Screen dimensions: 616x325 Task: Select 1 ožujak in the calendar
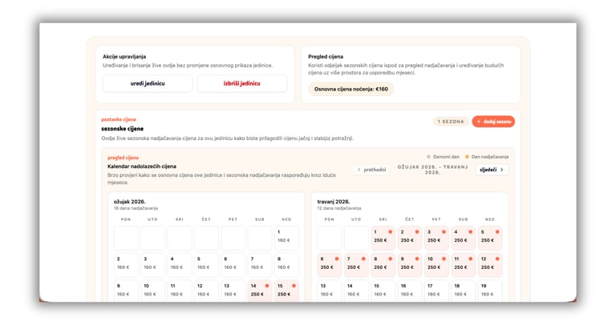point(286,239)
